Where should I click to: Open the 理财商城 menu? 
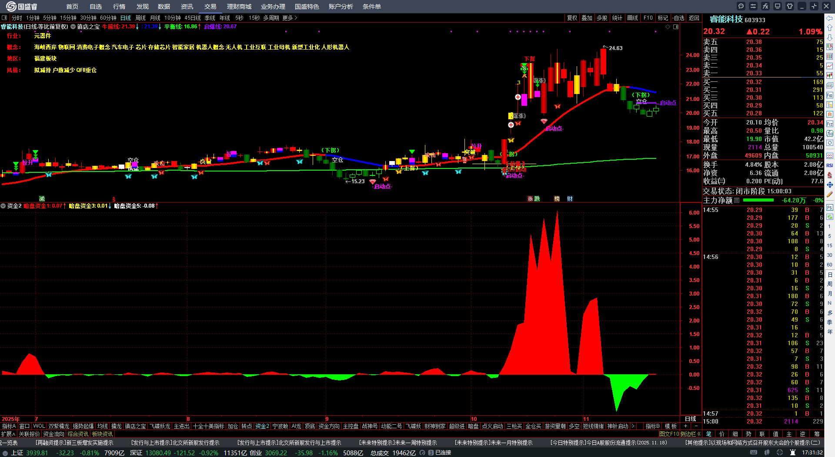tap(239, 7)
